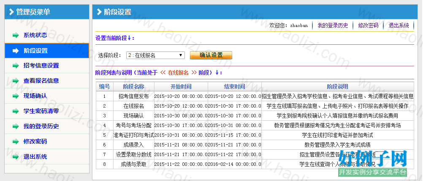This screenshot has width=423, height=181.
Task: Click the 设置当前阶段 section heading
Action: point(115,38)
